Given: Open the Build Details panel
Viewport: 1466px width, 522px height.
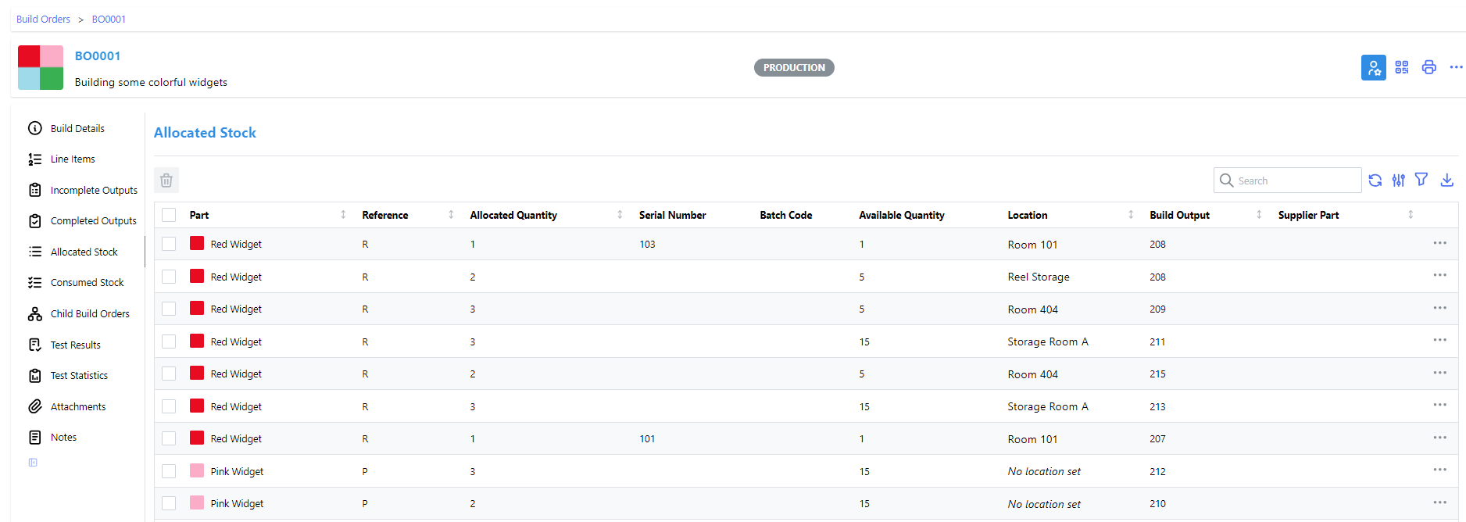Looking at the screenshot, I should (77, 128).
